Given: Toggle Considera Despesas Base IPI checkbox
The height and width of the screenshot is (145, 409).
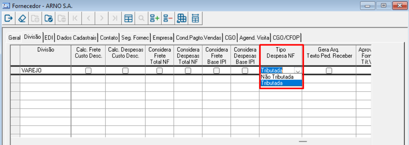Looking at the screenshot, I should click(x=245, y=70).
